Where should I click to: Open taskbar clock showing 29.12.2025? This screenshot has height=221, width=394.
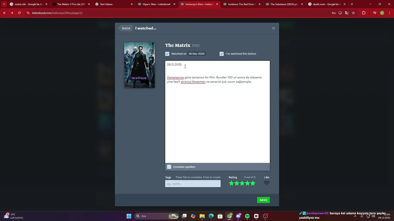(384, 216)
